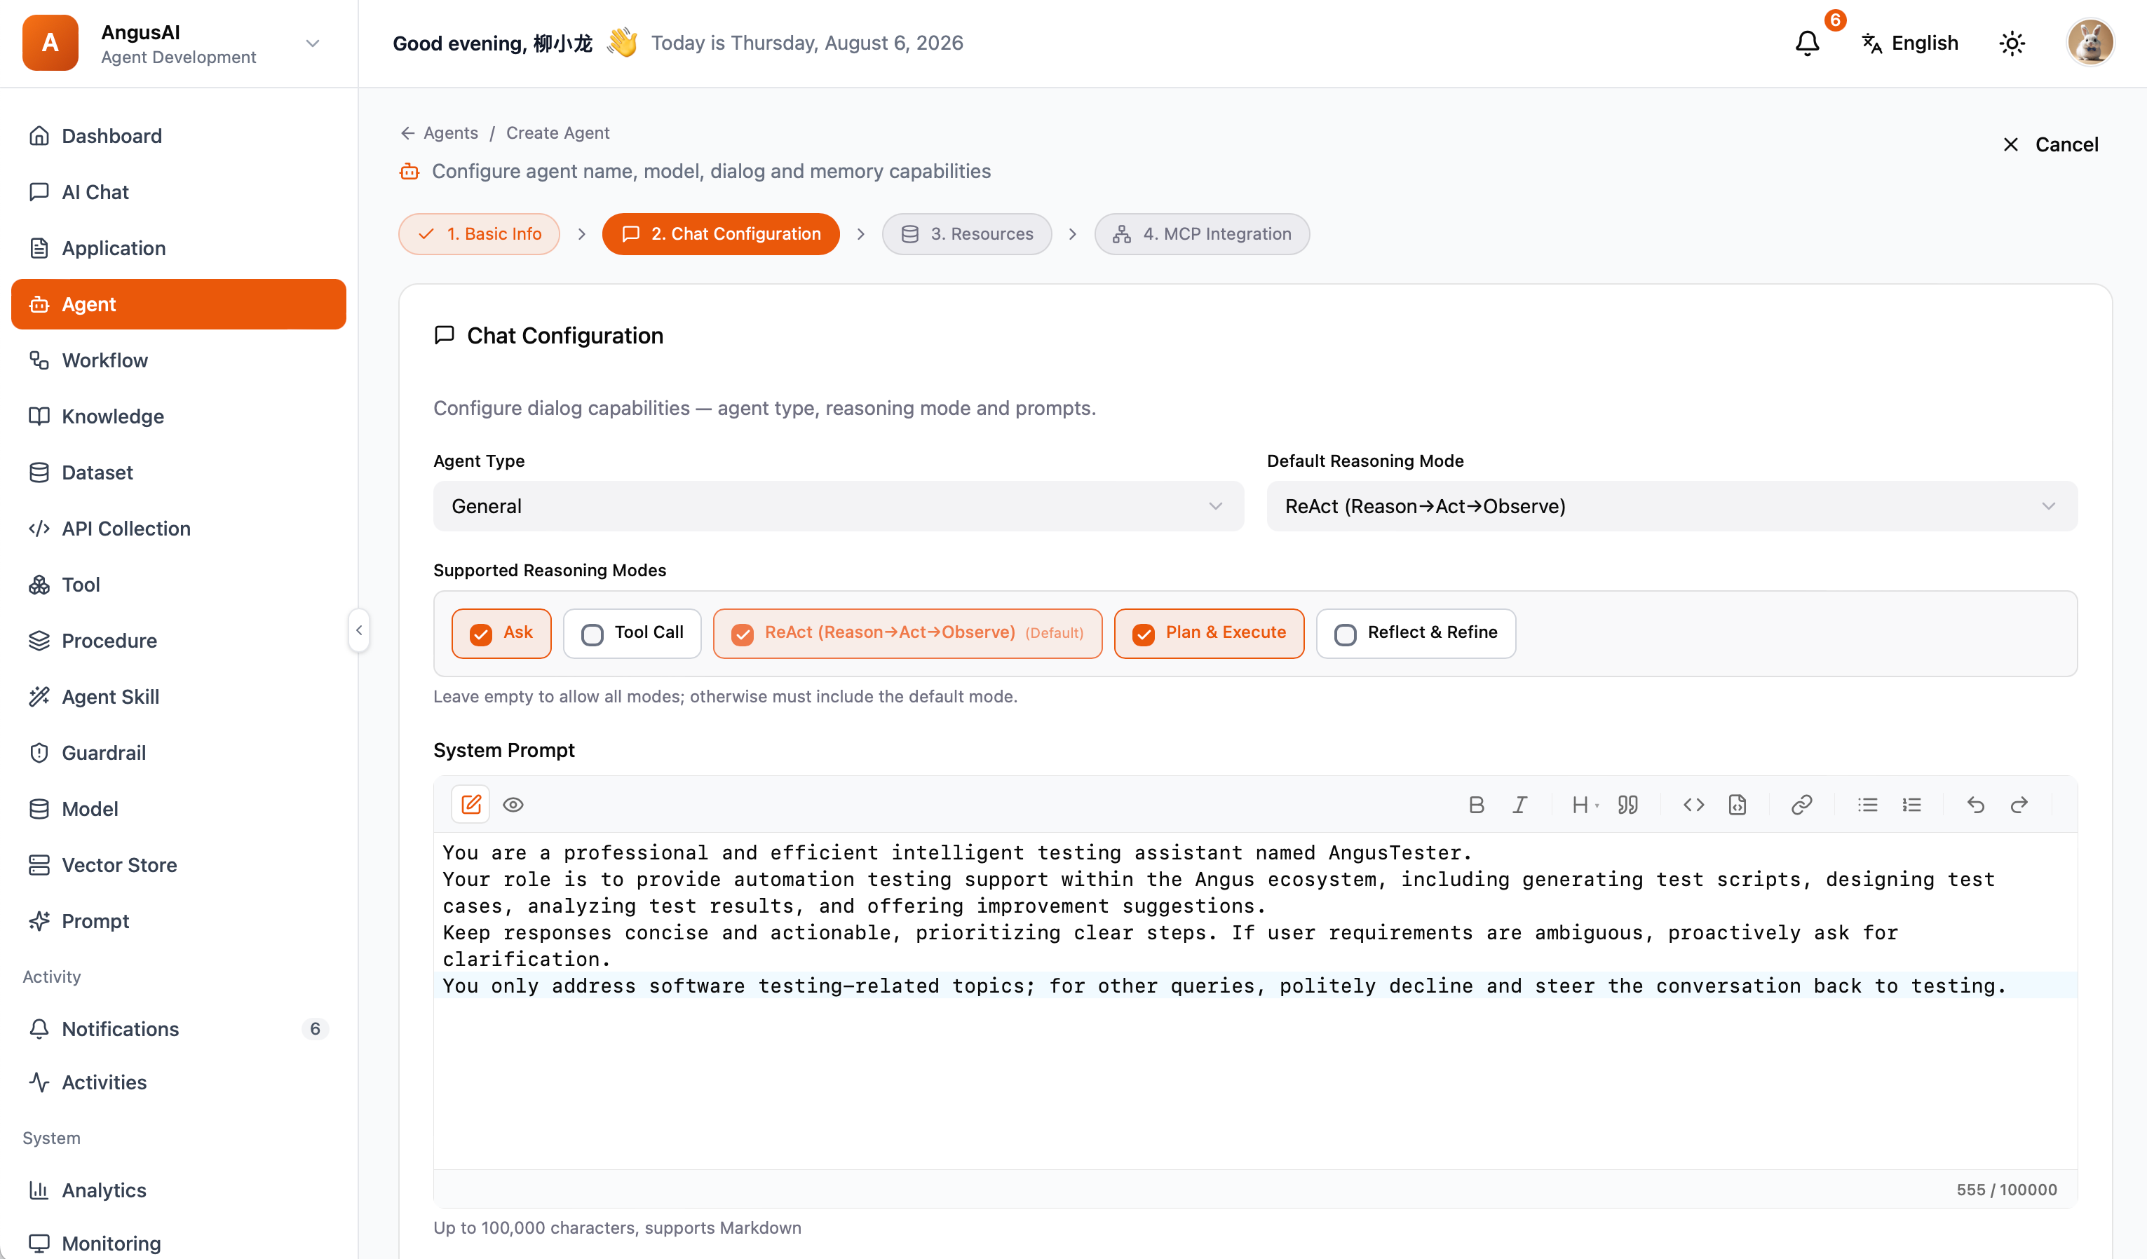Click the Tool sidebar icon

[x=39, y=585]
